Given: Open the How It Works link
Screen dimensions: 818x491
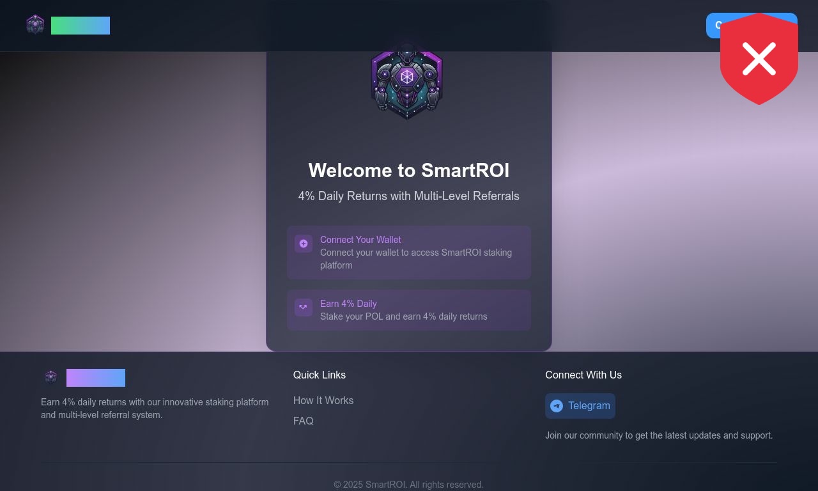Looking at the screenshot, I should 323,401.
